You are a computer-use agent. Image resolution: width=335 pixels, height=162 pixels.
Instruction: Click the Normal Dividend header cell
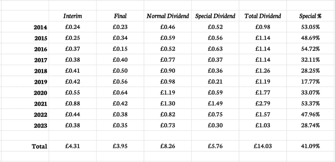point(168,16)
